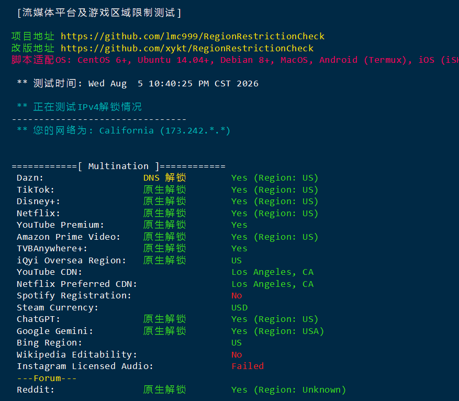Select the YouTube CDN Los Angeles value
Screen dimensions: 459x401
272,272
